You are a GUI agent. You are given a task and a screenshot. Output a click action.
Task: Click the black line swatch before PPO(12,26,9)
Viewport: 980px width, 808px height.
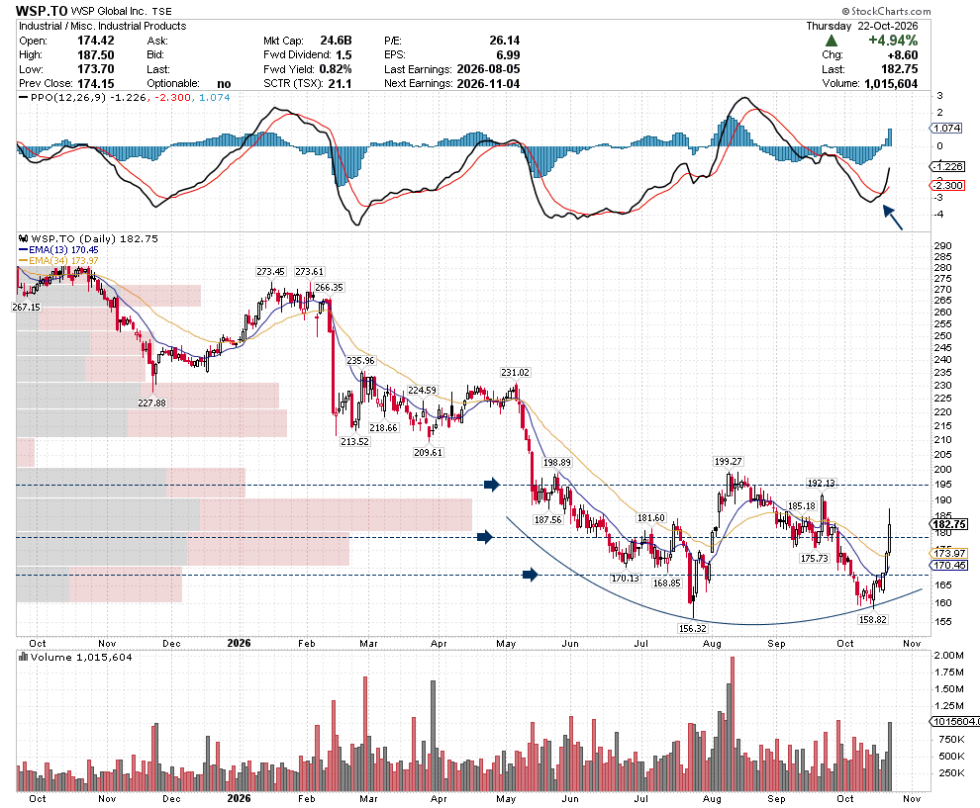point(23,97)
